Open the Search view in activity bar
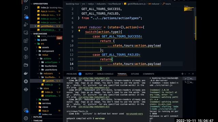Image resolution: width=218 pixels, height=122 pixels. pos(26,8)
